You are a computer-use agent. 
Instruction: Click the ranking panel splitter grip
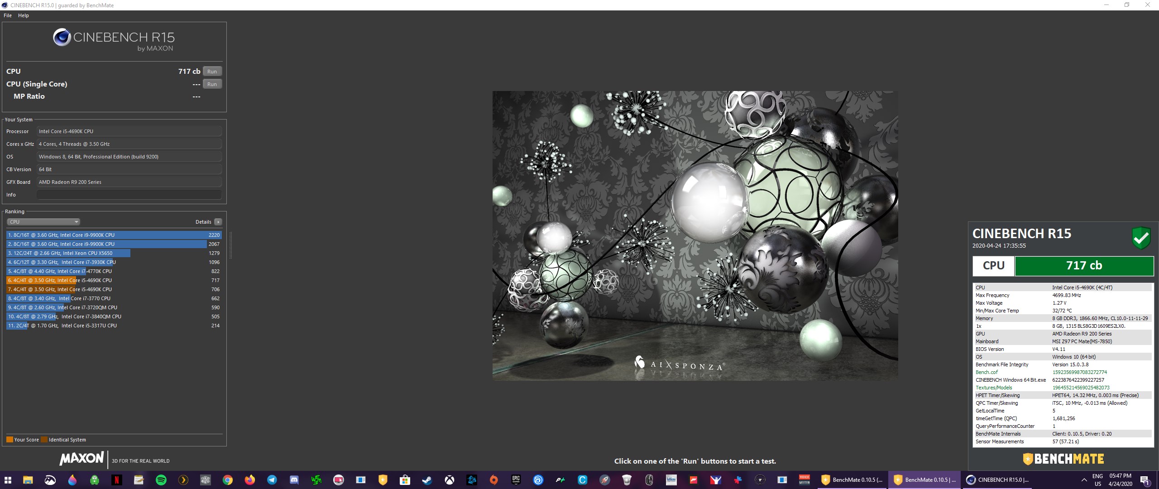(230, 245)
